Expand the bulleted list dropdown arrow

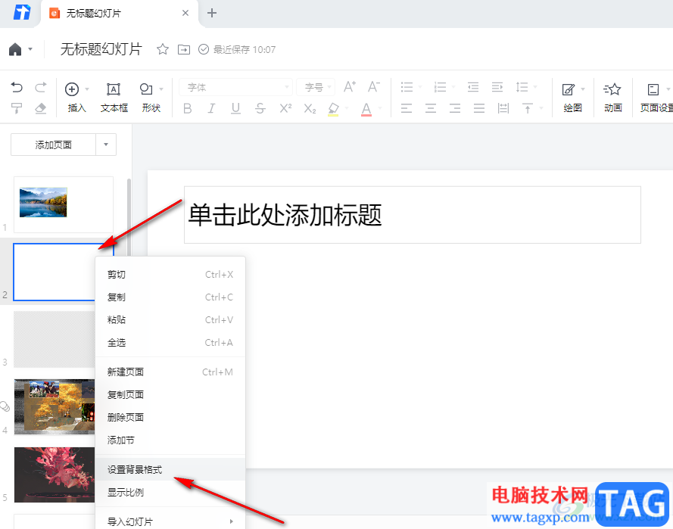(x=420, y=88)
